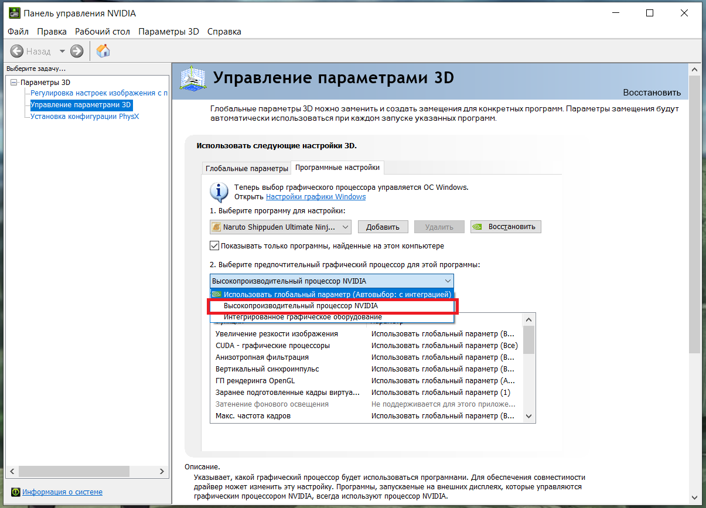Select 'Вертикальный синхроимпульс' row

pos(366,369)
